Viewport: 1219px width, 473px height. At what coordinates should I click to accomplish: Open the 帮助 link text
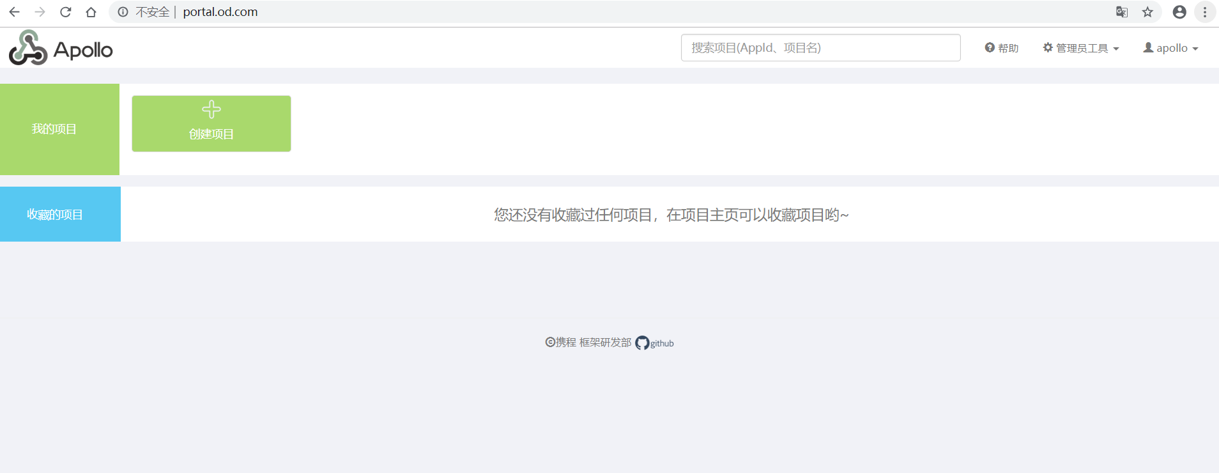1008,48
